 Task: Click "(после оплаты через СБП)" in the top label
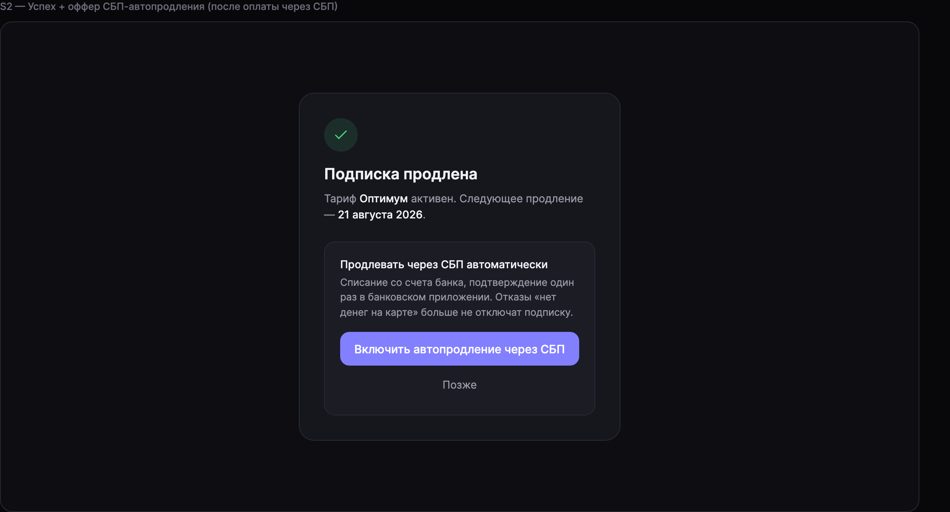(272, 7)
